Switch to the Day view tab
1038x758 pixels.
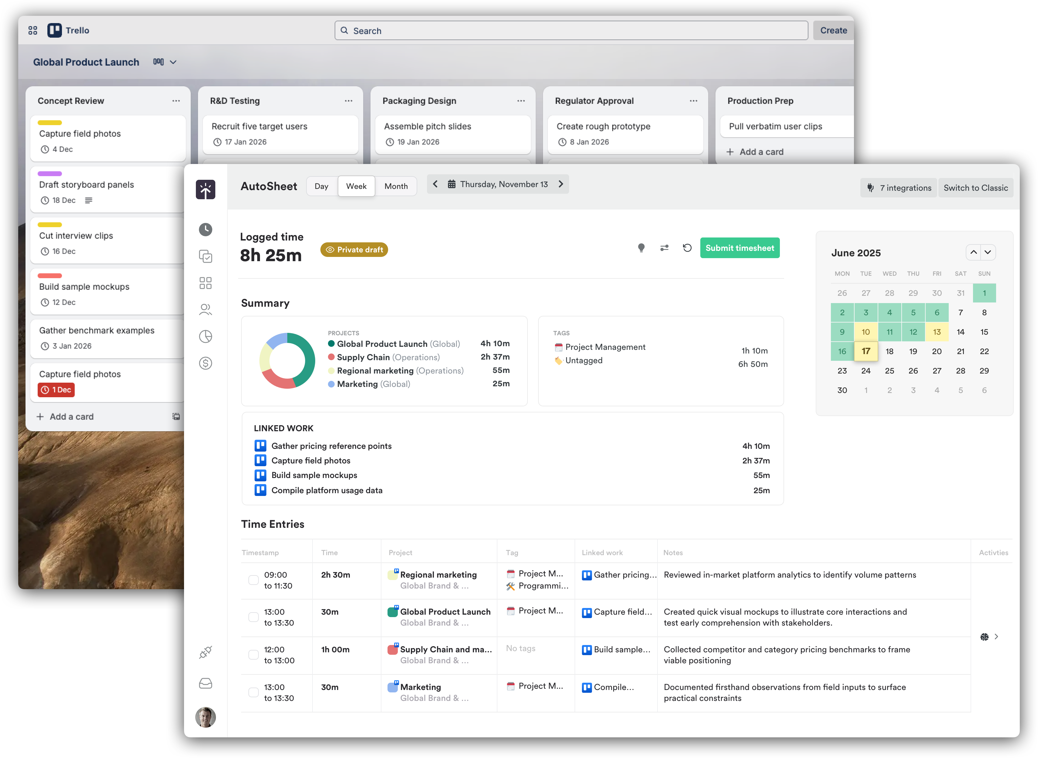(321, 186)
